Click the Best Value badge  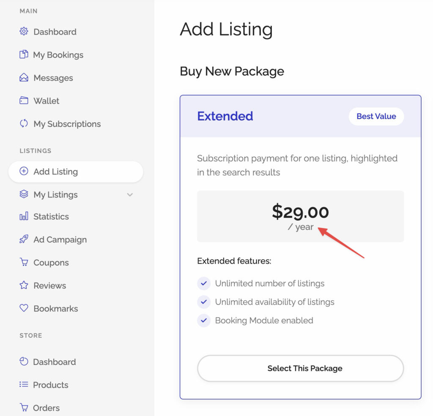[x=376, y=116]
